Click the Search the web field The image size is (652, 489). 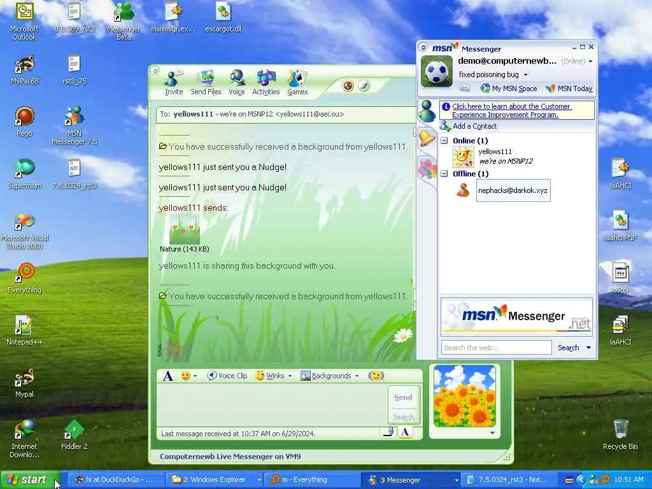click(x=496, y=348)
